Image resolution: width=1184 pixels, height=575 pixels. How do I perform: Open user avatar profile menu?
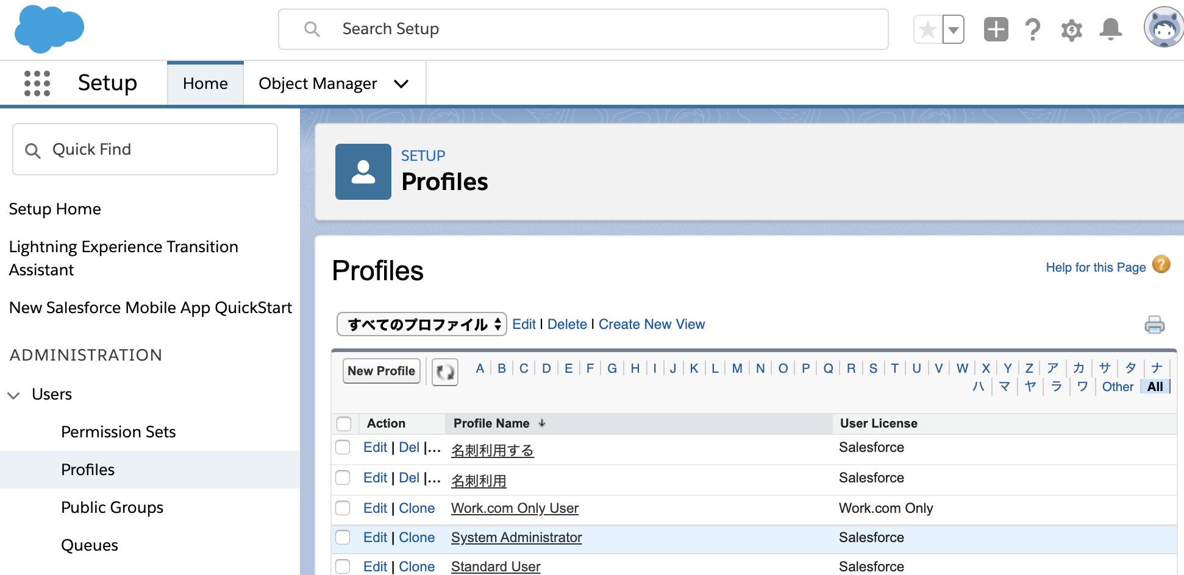coord(1163,28)
